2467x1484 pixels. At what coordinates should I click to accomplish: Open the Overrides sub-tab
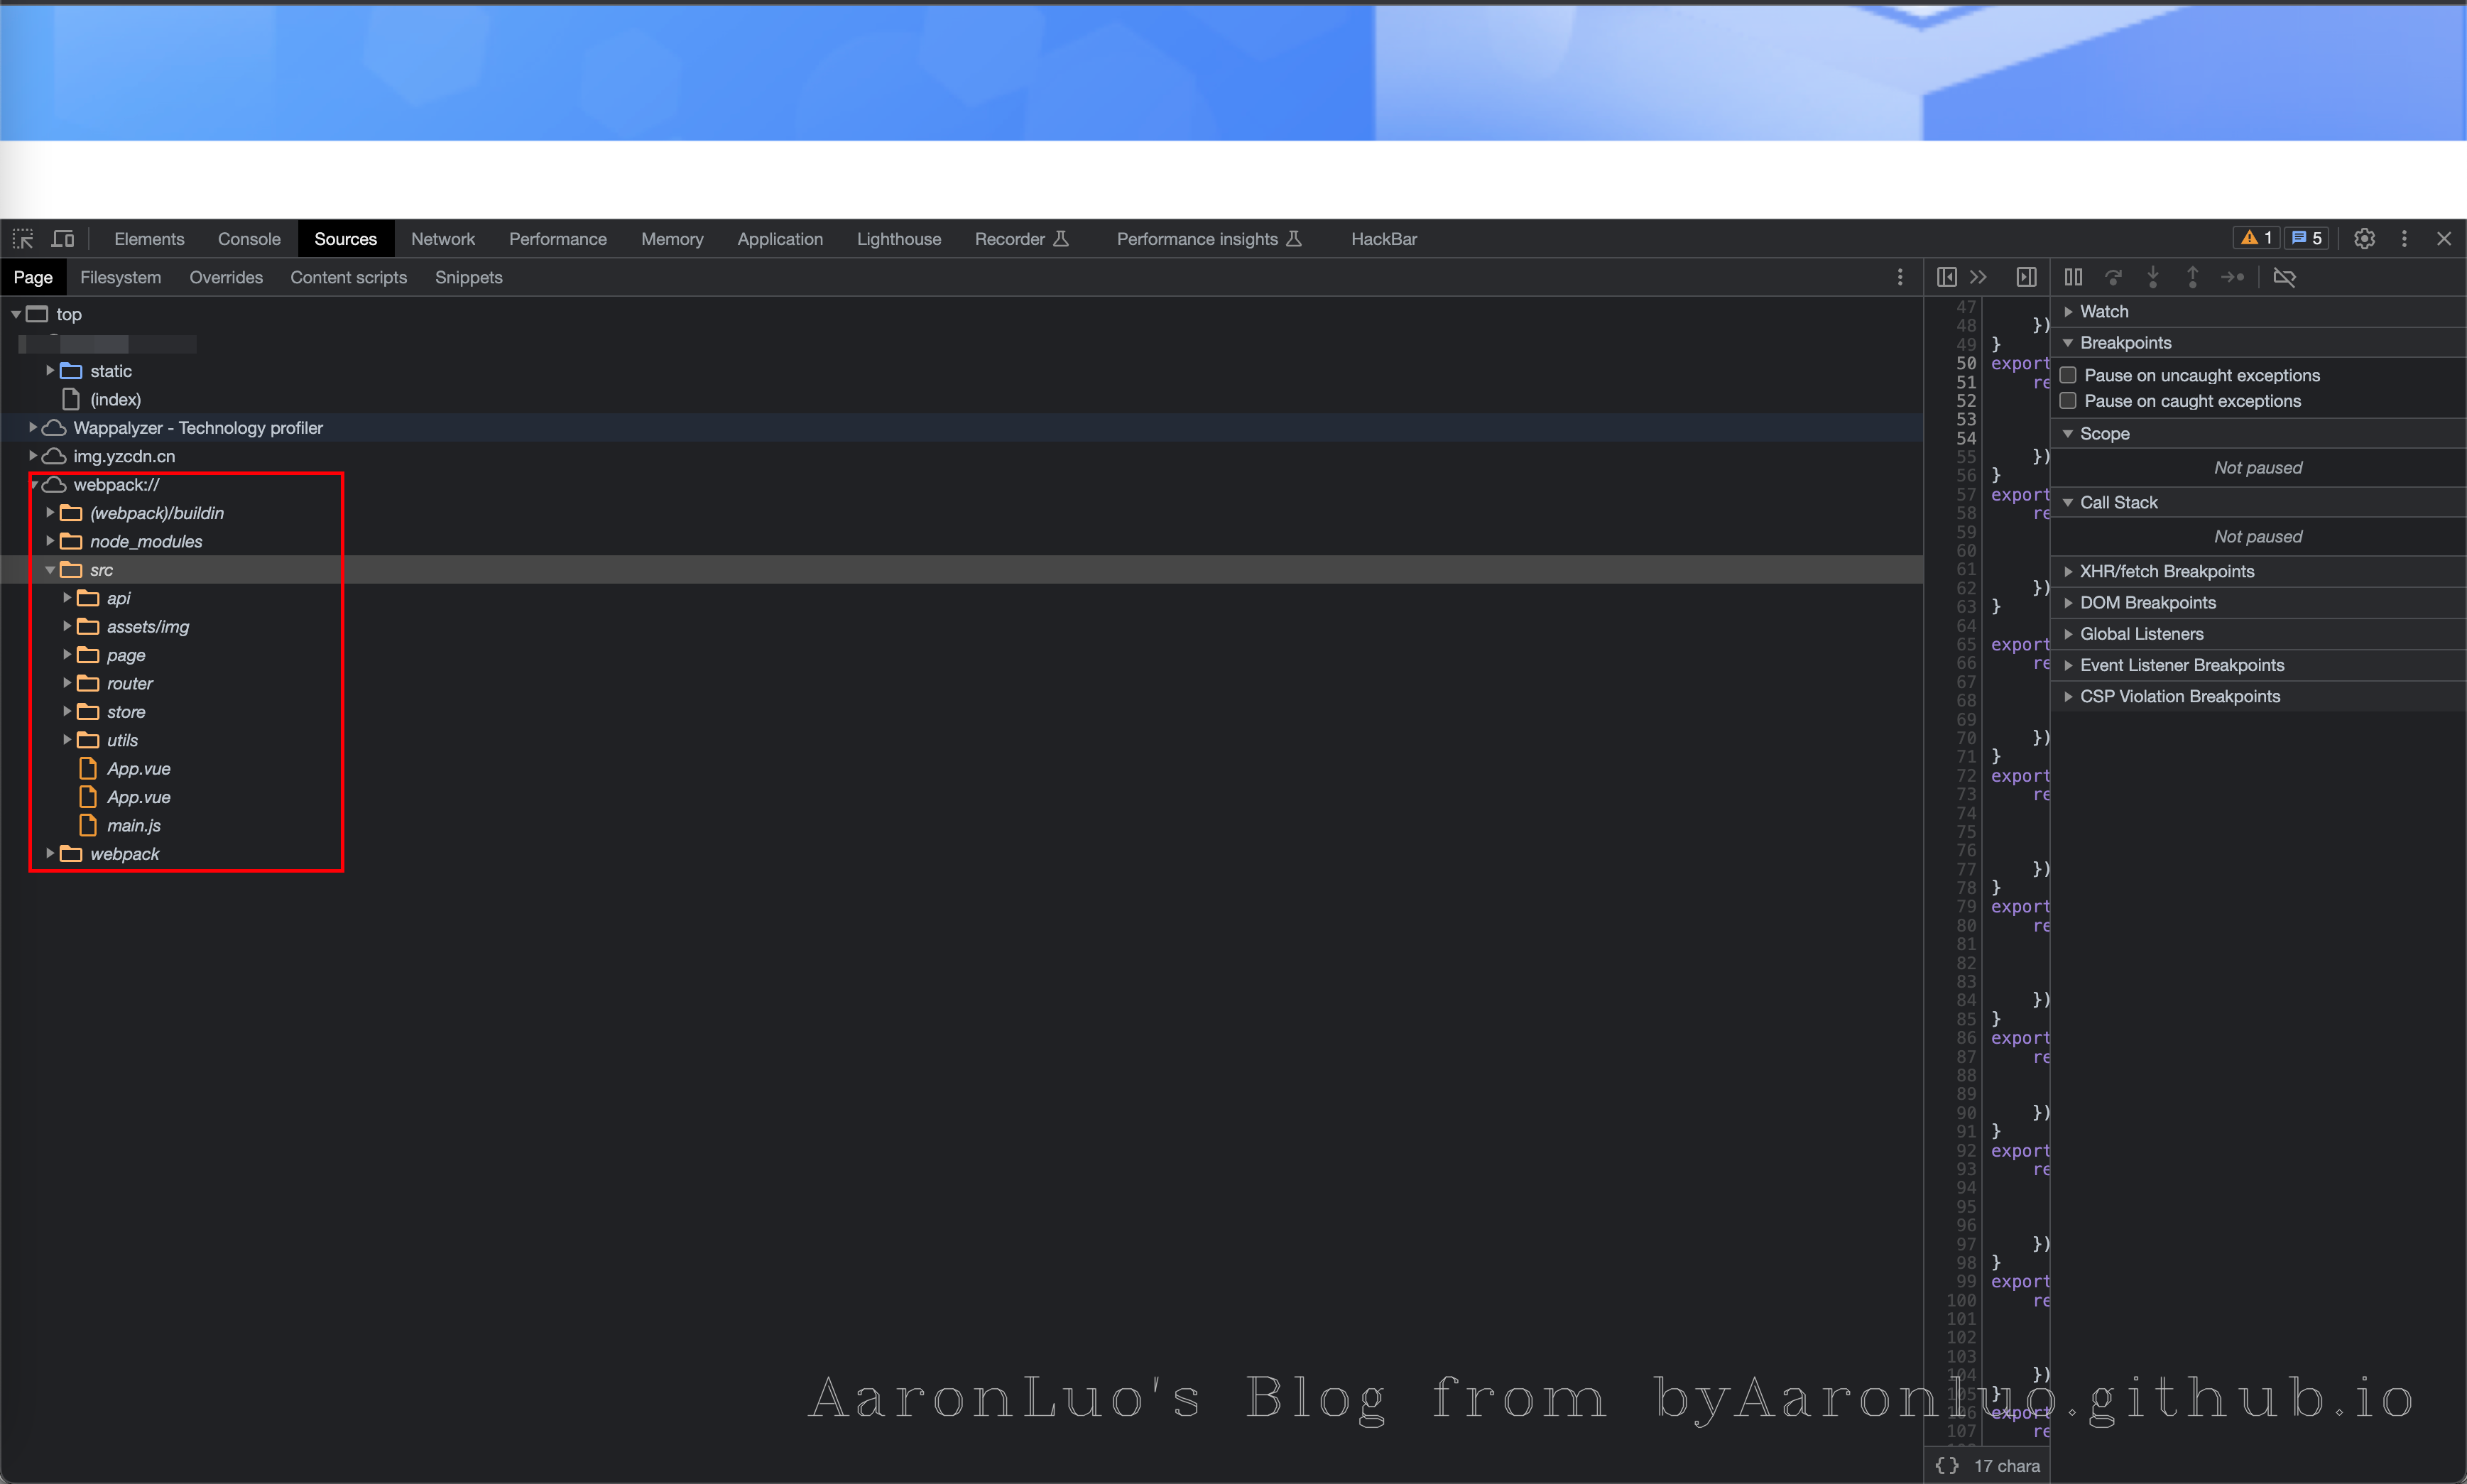click(x=226, y=278)
